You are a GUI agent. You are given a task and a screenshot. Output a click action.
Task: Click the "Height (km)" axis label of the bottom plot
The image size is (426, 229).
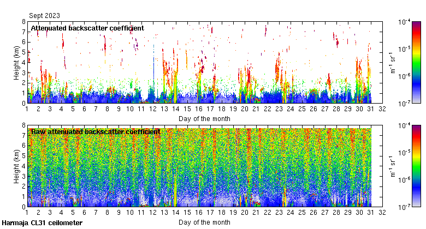point(16,166)
